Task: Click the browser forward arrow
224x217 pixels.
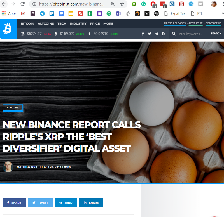Action: [13, 4]
